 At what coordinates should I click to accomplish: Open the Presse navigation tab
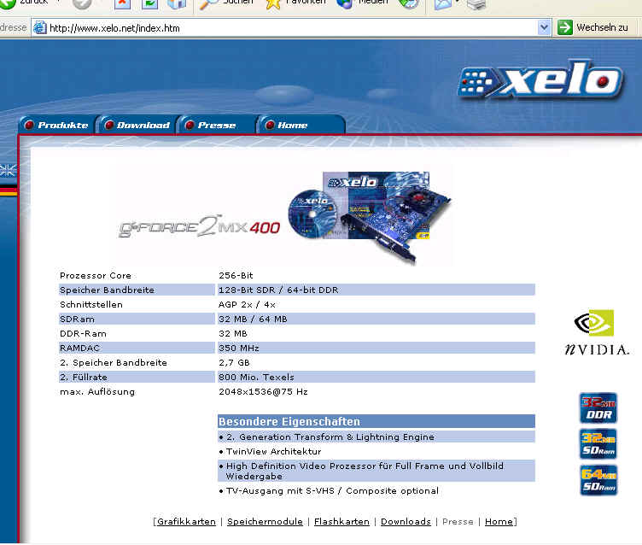217,125
